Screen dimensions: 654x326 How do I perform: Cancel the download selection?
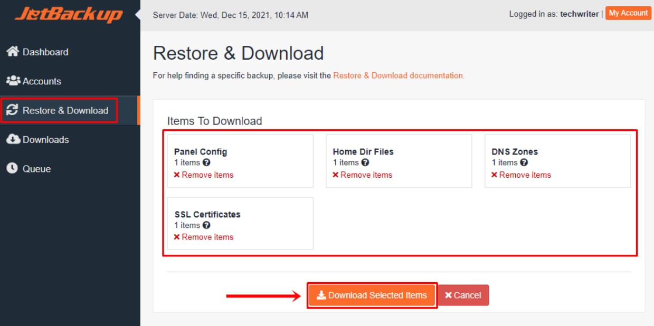tap(463, 295)
